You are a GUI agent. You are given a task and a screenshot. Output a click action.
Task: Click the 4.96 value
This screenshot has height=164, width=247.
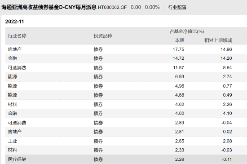pos(180,86)
